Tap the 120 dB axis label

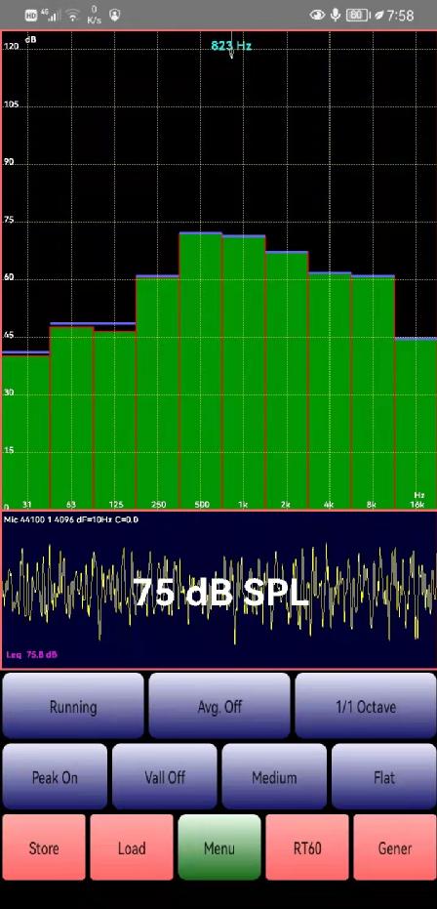(11, 47)
